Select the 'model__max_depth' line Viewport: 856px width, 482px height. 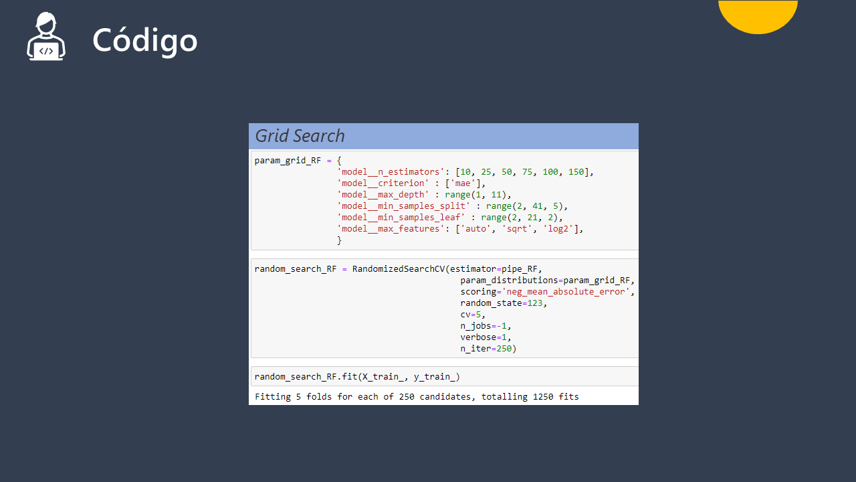tap(424, 195)
